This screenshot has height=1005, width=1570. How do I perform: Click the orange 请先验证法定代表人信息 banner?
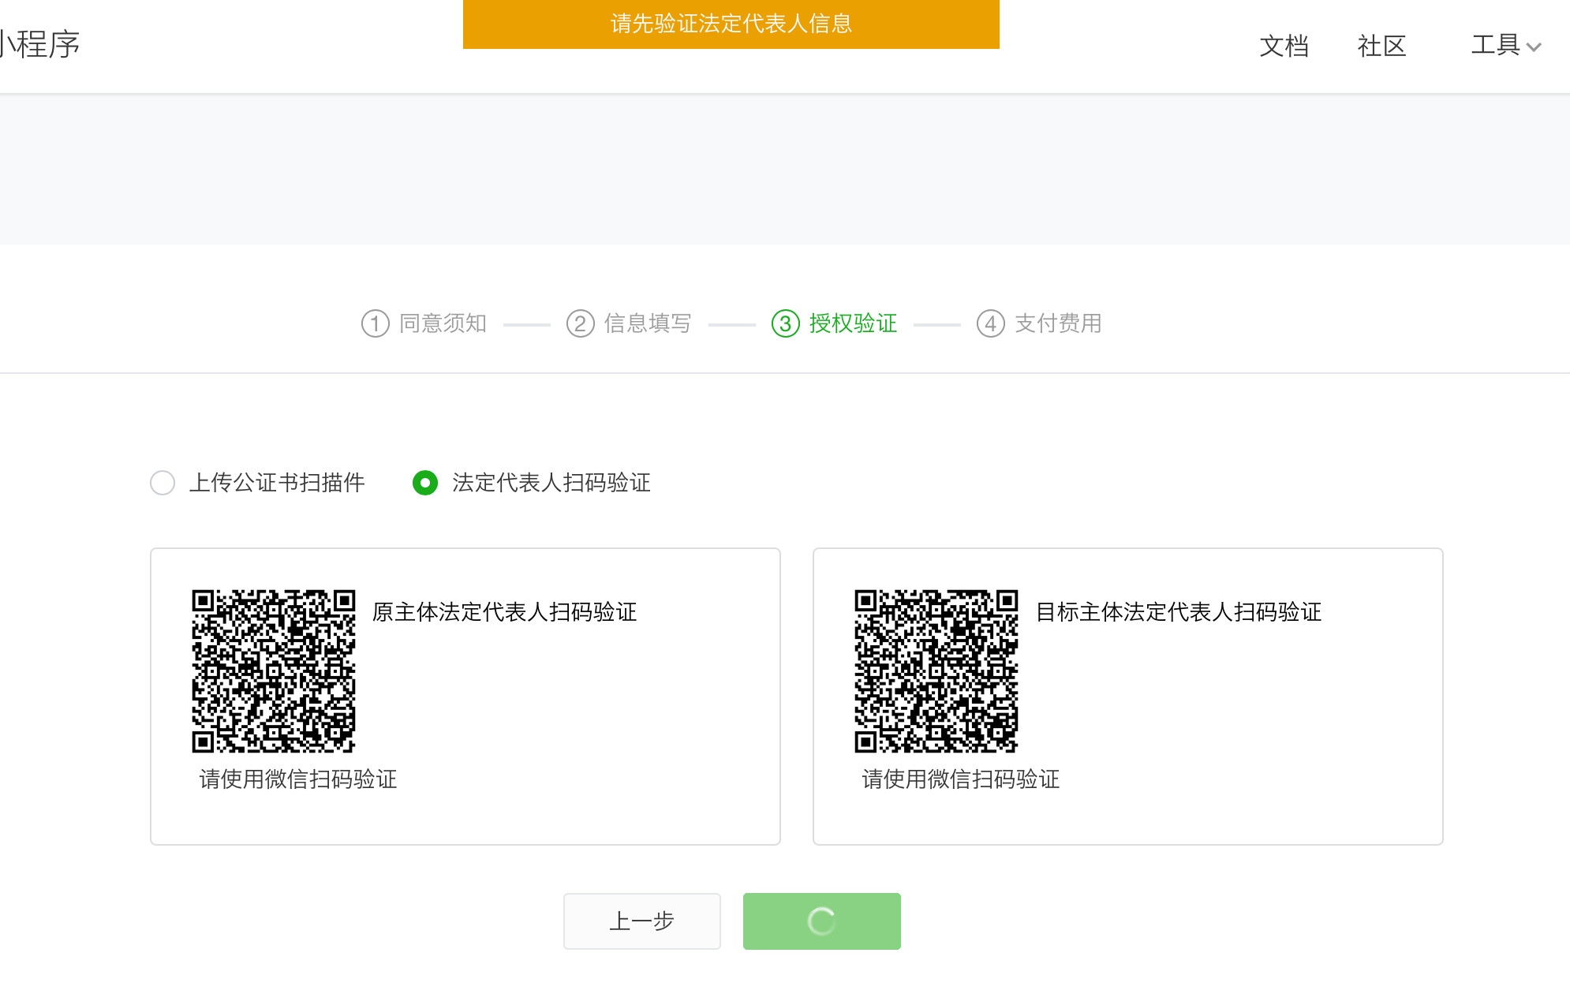pos(731,24)
